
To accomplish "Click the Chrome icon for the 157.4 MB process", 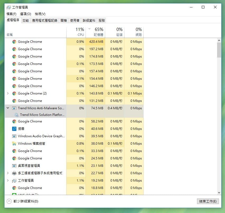I will [x=14, y=71].
